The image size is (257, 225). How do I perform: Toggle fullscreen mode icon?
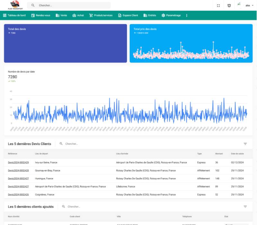pos(218,5)
